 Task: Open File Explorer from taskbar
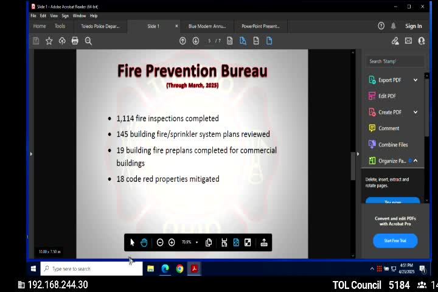point(151,269)
